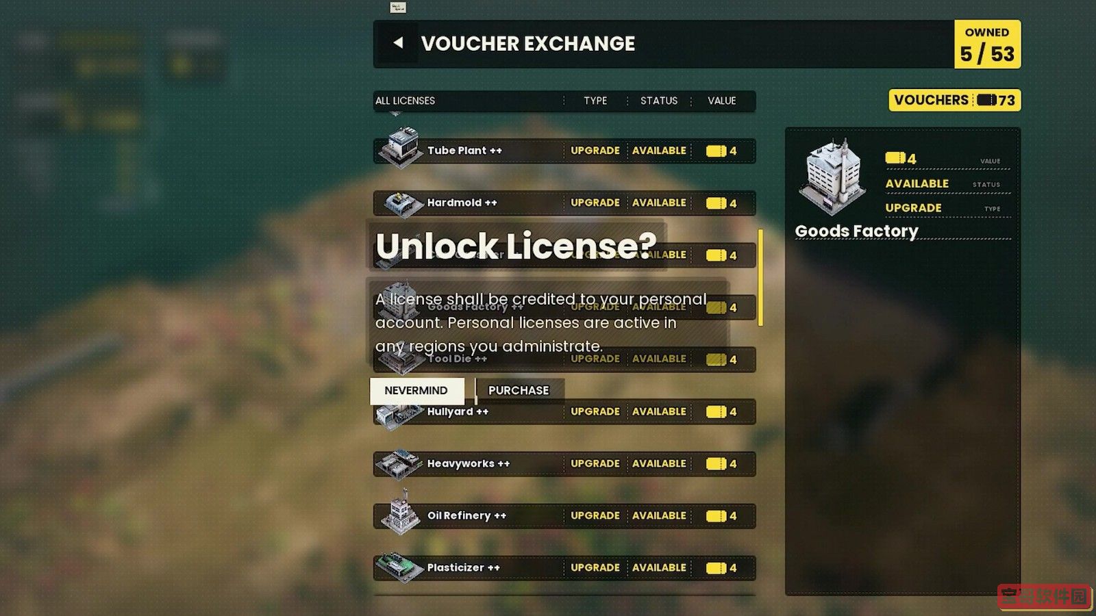The height and width of the screenshot is (616, 1096).
Task: Select the Hardmold building icon
Action: tap(403, 203)
